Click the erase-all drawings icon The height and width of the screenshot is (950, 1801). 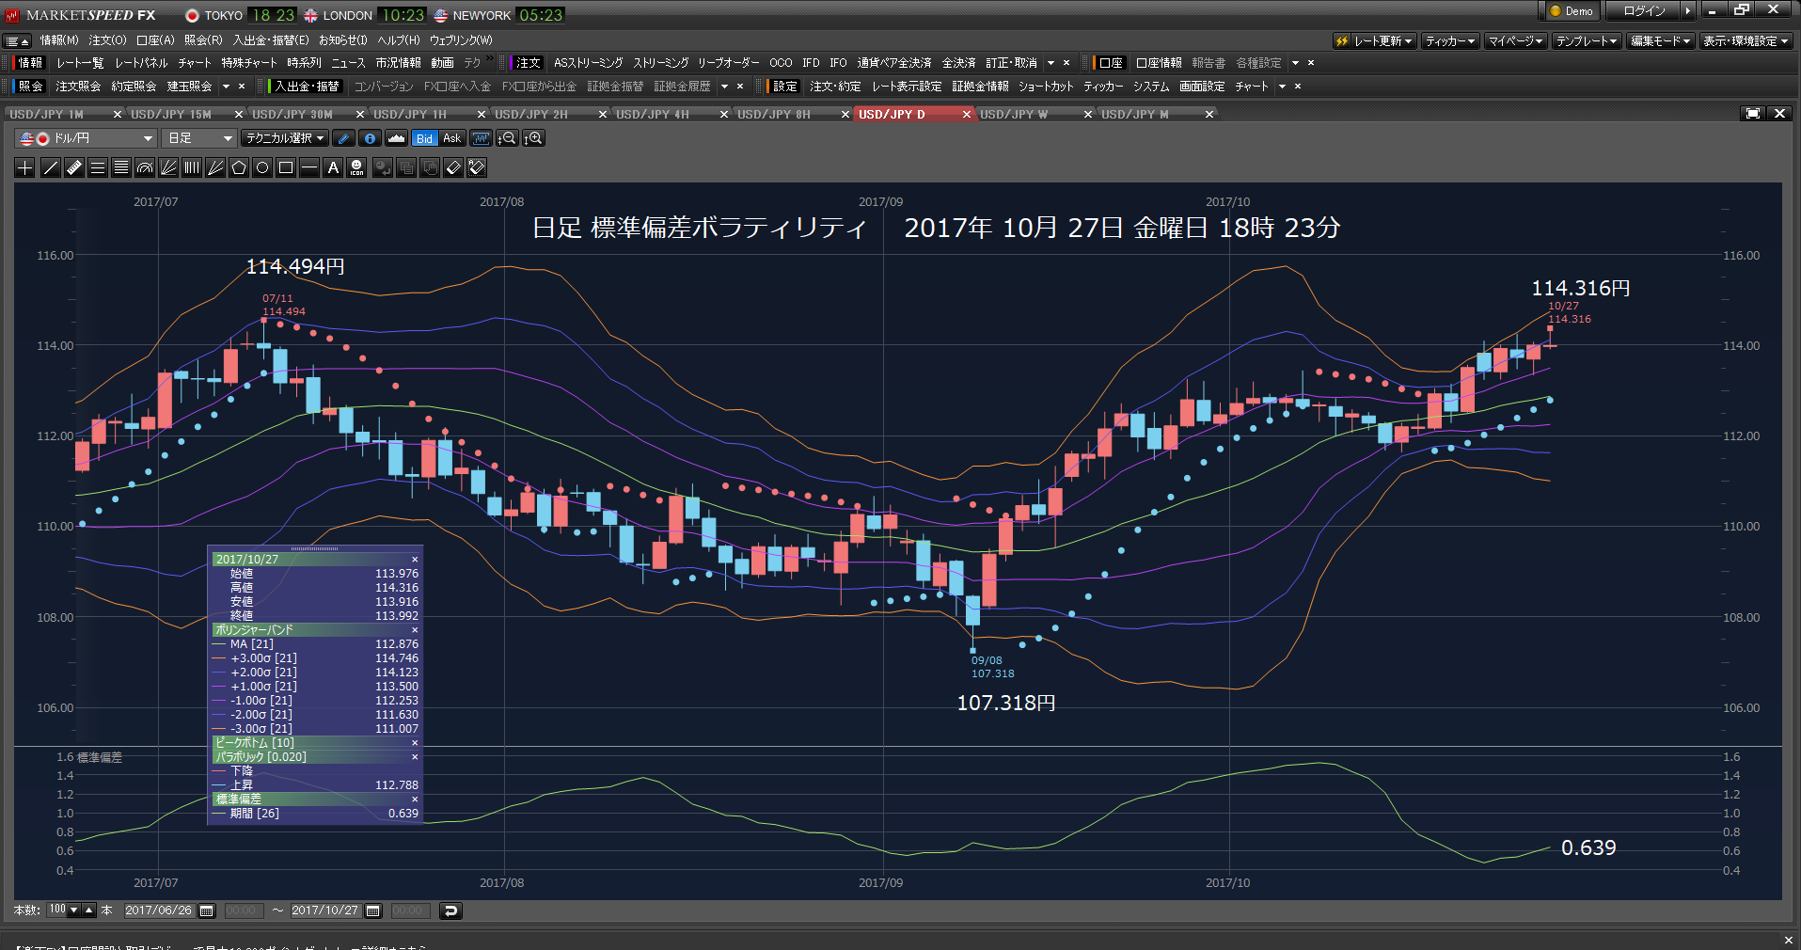(x=477, y=167)
